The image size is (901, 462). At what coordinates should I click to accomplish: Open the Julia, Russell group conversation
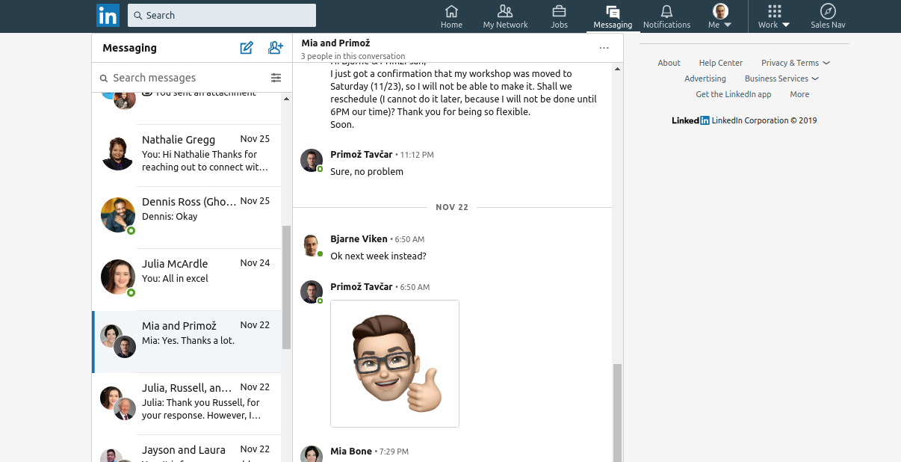[187, 404]
